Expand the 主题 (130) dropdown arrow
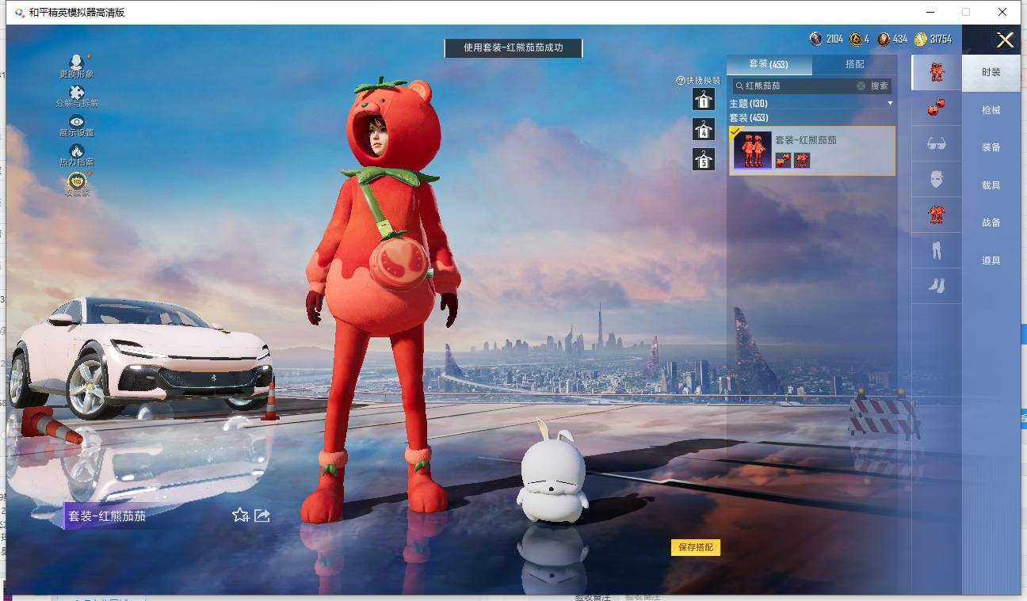1027x601 pixels. pos(890,104)
